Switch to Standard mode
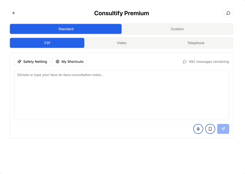Screen dimensions: 245x174 66,29
